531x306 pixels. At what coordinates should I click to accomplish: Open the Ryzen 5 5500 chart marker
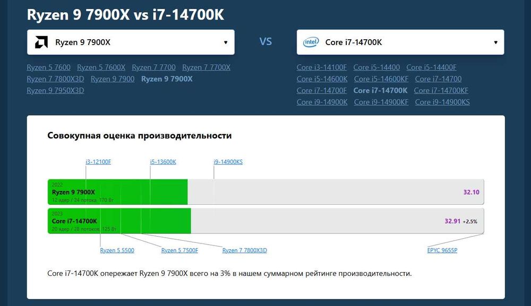(117, 250)
